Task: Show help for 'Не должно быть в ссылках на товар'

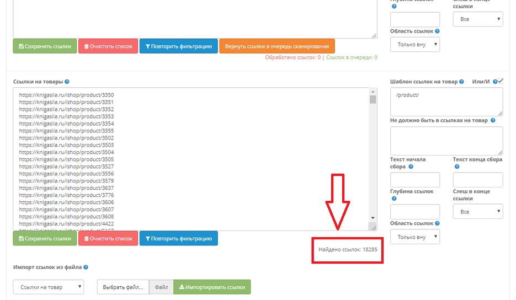Action: point(492,120)
